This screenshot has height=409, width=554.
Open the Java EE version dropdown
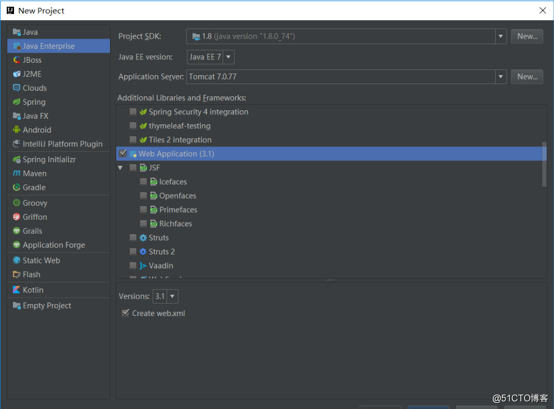click(x=228, y=57)
